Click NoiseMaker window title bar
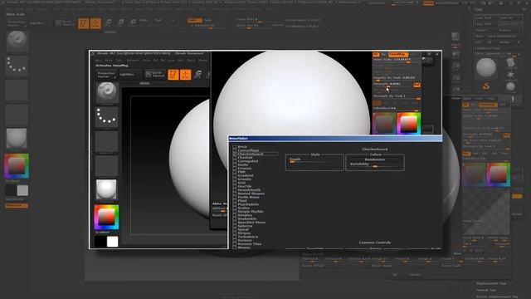 [x=335, y=139]
